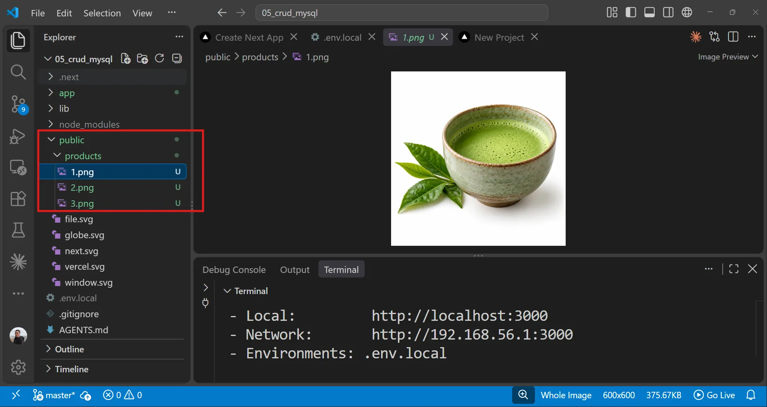This screenshot has width=767, height=407.
Task: Show additional views ellipsis in activity bar
Action: [x=18, y=293]
